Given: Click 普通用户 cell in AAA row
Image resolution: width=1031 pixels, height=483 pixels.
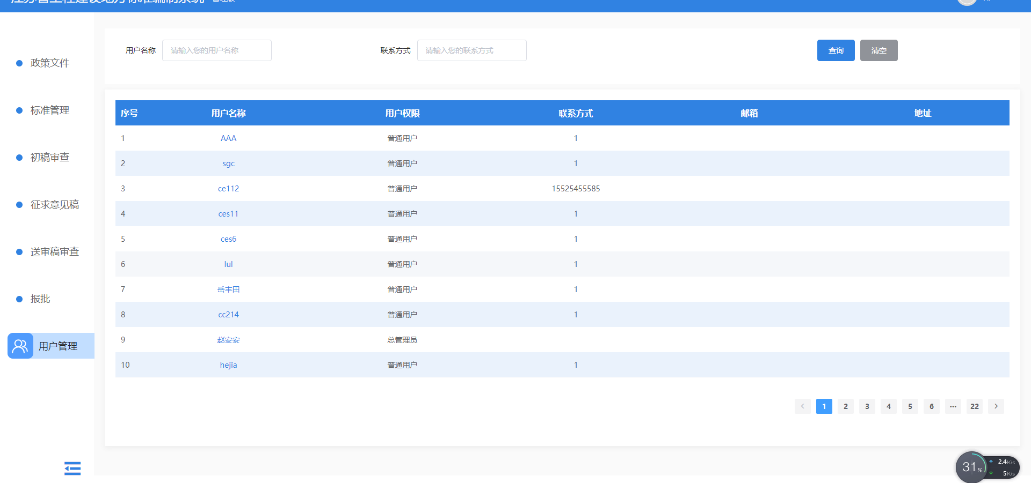Looking at the screenshot, I should [402, 138].
